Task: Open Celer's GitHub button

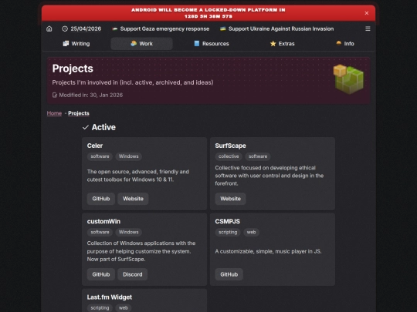Action: [101, 199]
